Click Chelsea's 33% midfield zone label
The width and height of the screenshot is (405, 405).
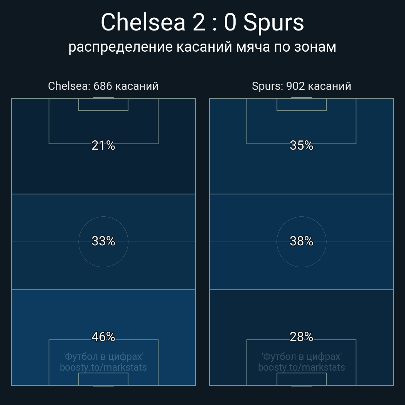point(103,241)
